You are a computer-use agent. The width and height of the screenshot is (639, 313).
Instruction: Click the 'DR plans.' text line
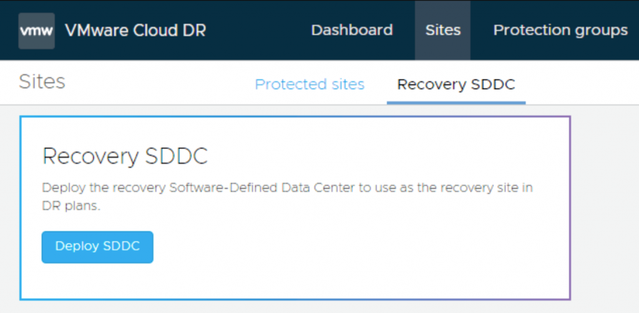[x=71, y=206]
